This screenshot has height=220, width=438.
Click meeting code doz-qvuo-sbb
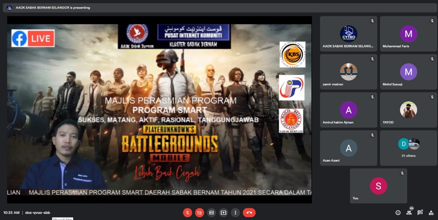pos(38,213)
